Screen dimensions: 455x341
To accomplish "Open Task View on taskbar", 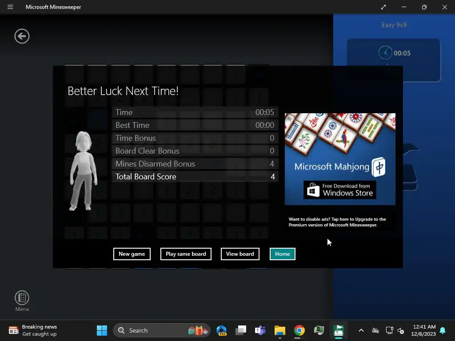I will (x=240, y=330).
